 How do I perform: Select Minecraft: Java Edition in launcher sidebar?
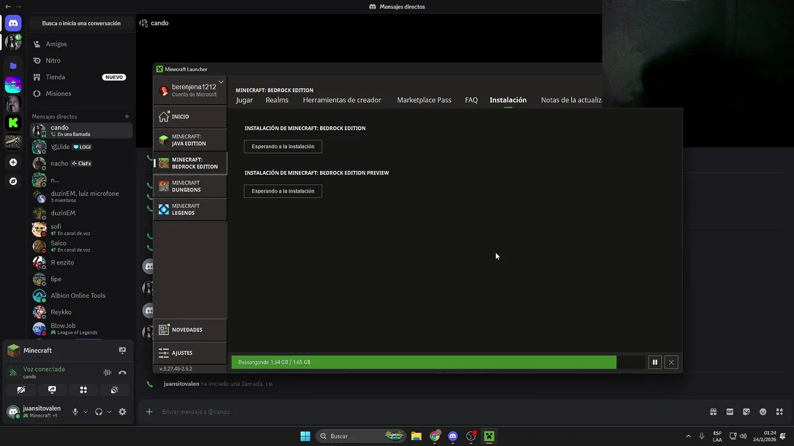pyautogui.click(x=190, y=140)
